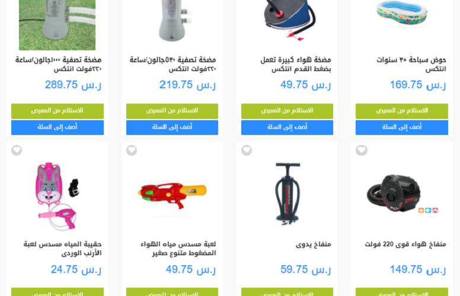Add 530 gallon filter pump to cart
The height and width of the screenshot is (296, 460).
(x=172, y=127)
